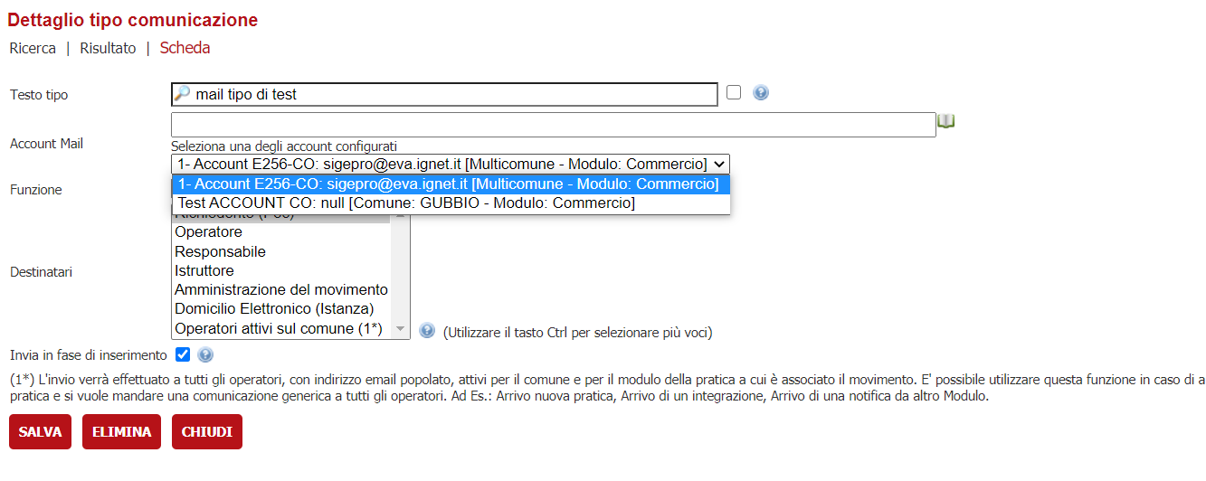Viewport: 1206px width, 481px height.
Task: Open the green book icon beside the wide field
Action: [x=946, y=121]
